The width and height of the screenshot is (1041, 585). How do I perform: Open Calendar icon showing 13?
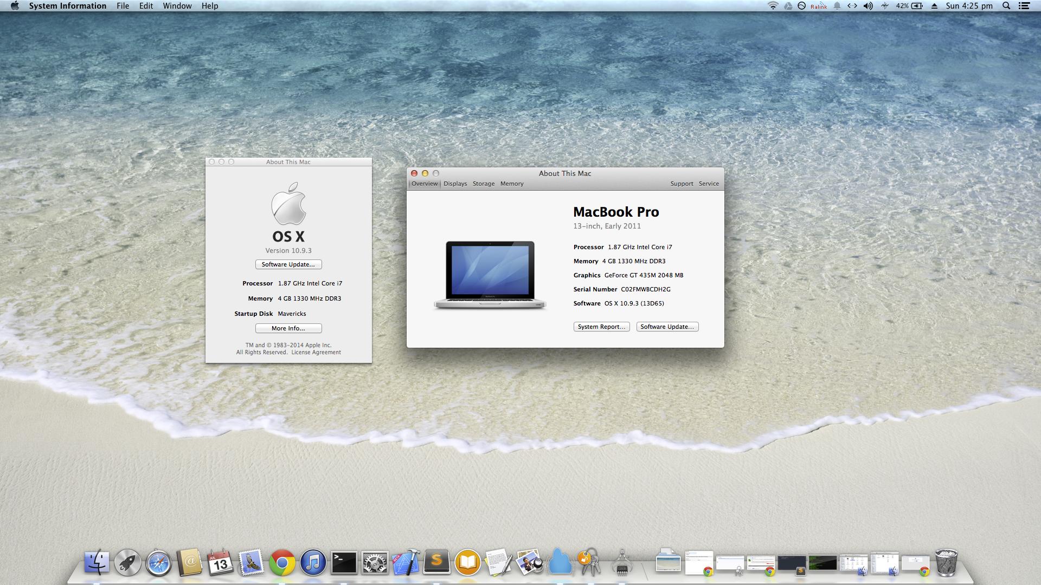click(x=220, y=563)
